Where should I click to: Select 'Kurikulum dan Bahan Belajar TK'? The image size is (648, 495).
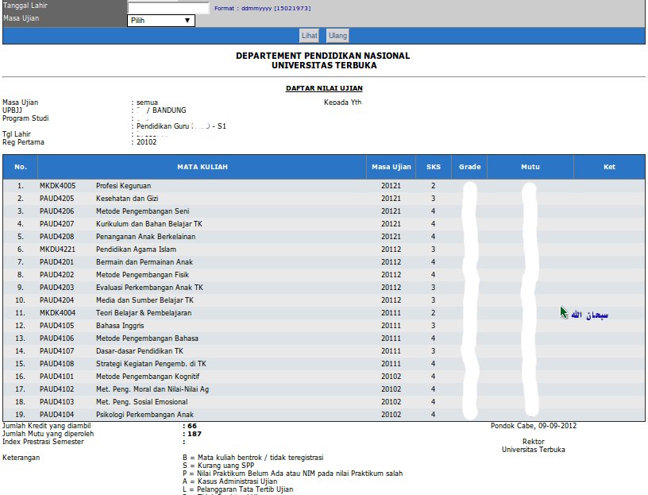point(149,224)
